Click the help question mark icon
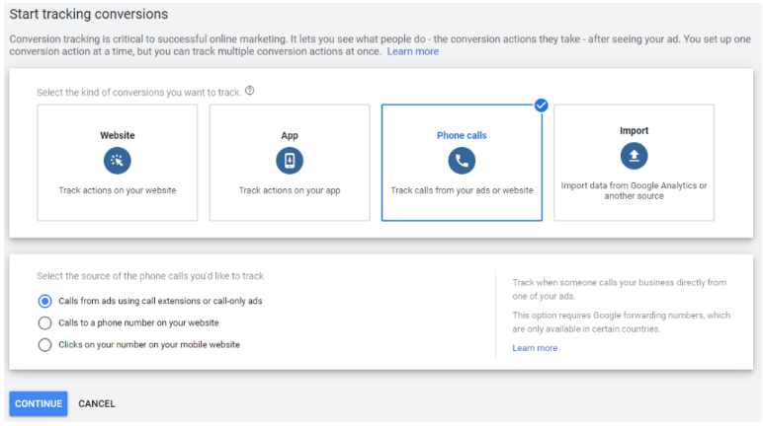 click(250, 91)
